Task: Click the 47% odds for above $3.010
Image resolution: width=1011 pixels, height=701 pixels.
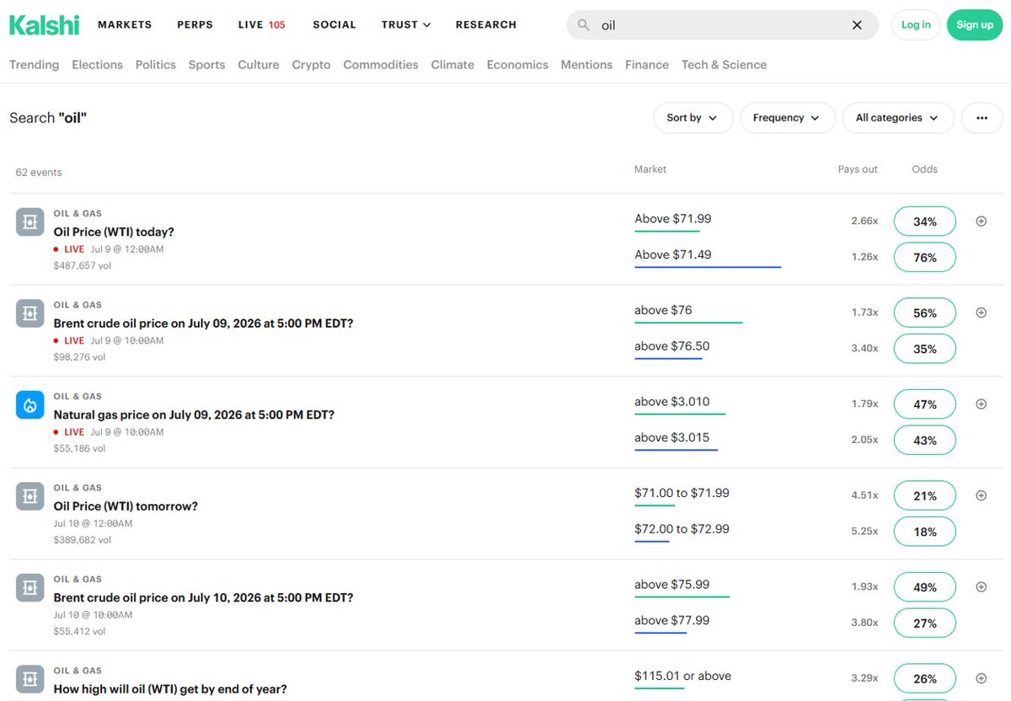Action: (925, 404)
